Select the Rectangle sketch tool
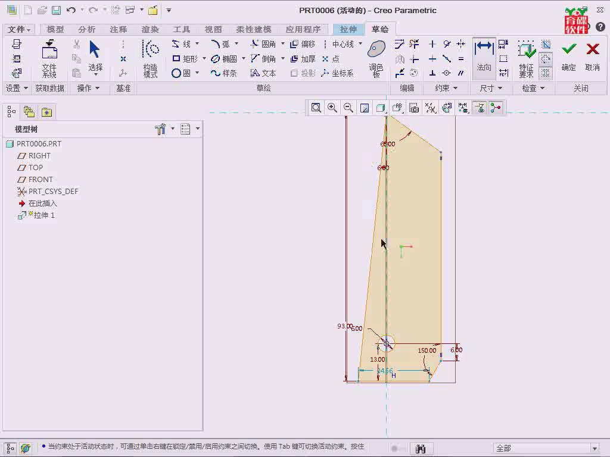610x457 pixels. click(185, 59)
